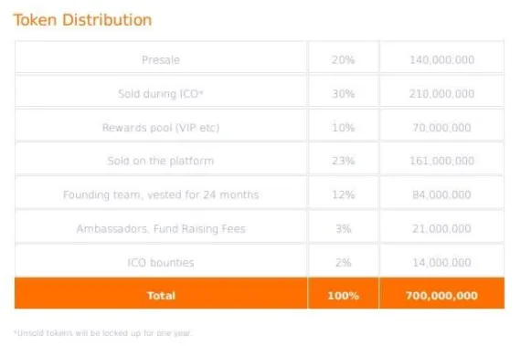Click the 161,000,000 amount cell
The width and height of the screenshot is (521, 346).
441,161
